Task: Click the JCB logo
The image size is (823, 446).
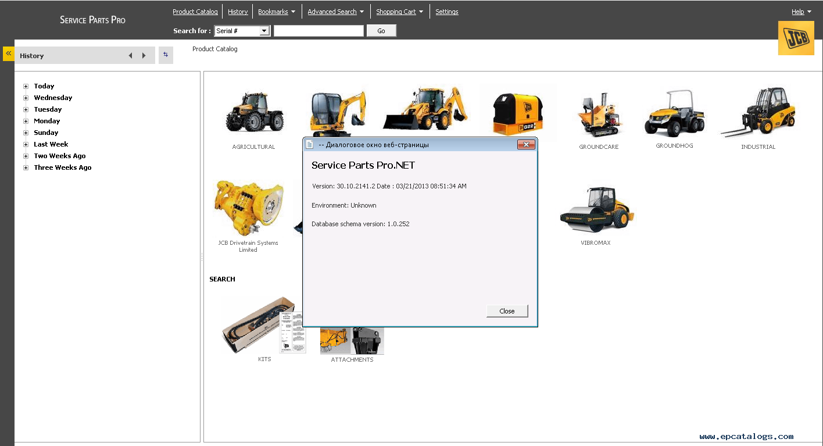Action: (796, 38)
